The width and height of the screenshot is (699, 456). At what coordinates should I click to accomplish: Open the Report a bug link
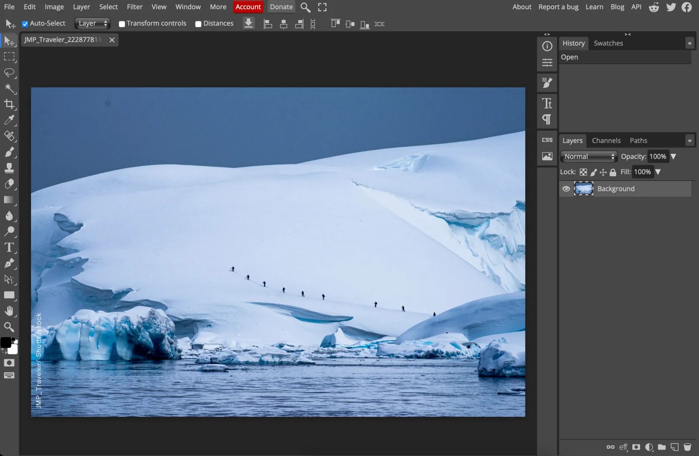(x=558, y=7)
